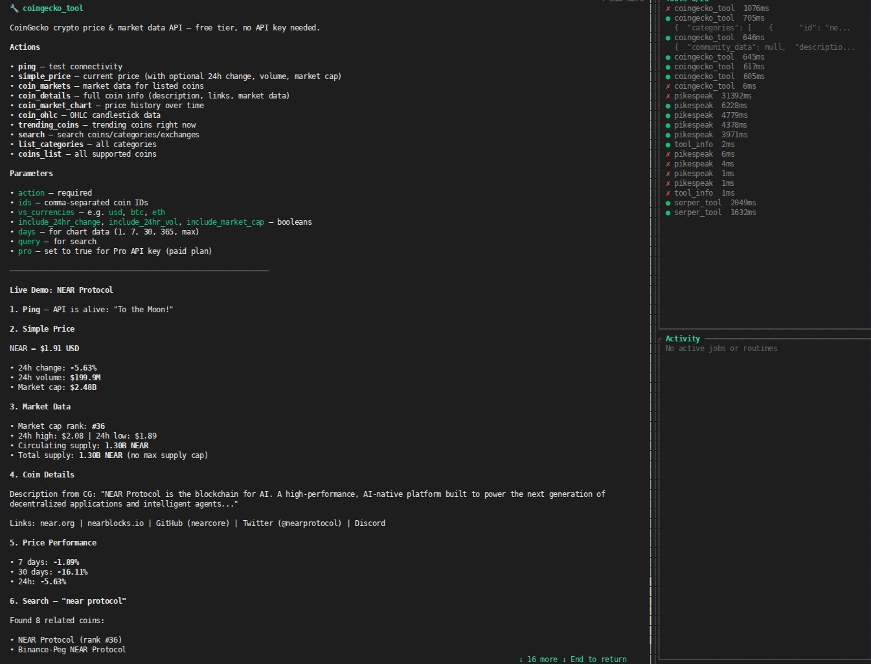Click the red X beside pikespeak 6ms
This screenshot has width=871, height=664.
point(668,154)
